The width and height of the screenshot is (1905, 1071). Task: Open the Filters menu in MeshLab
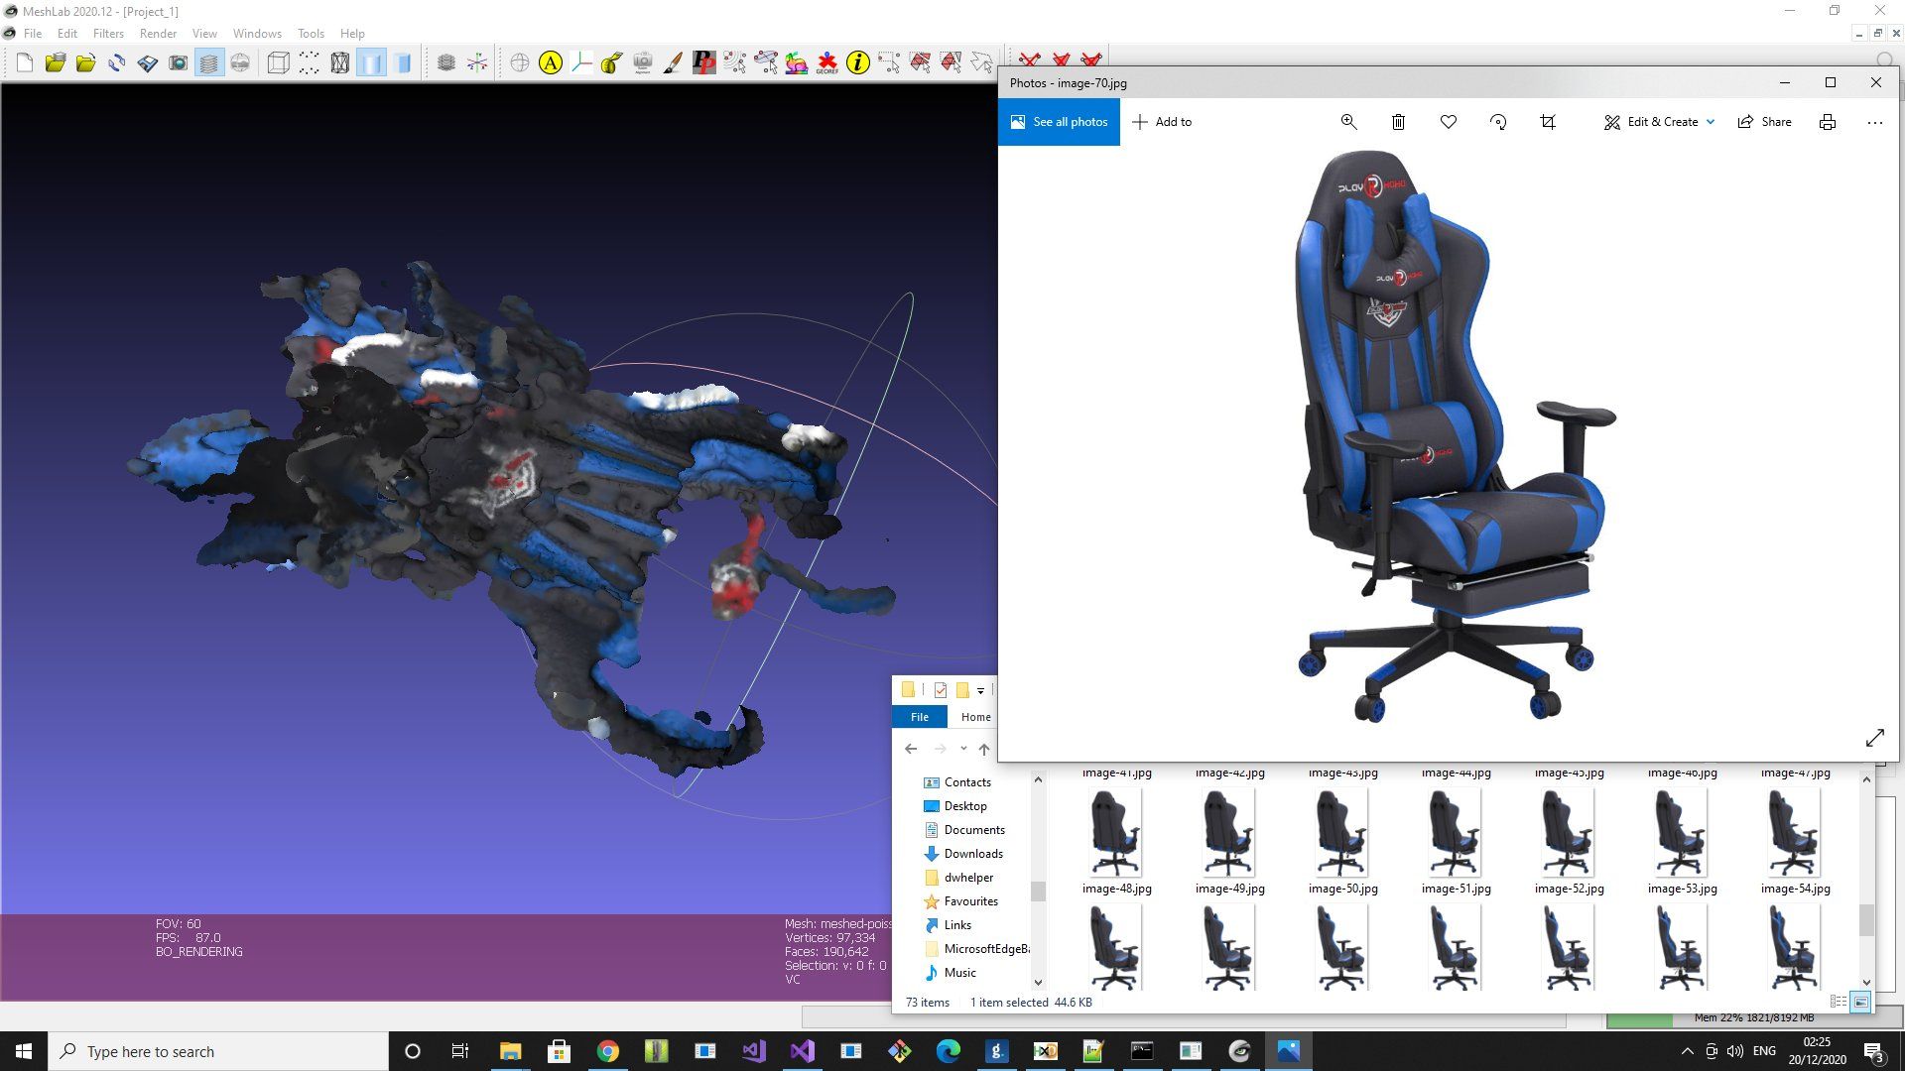point(109,33)
